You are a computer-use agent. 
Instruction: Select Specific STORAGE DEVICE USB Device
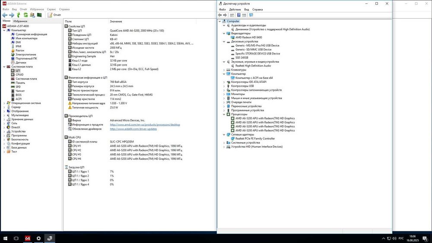coord(257,54)
